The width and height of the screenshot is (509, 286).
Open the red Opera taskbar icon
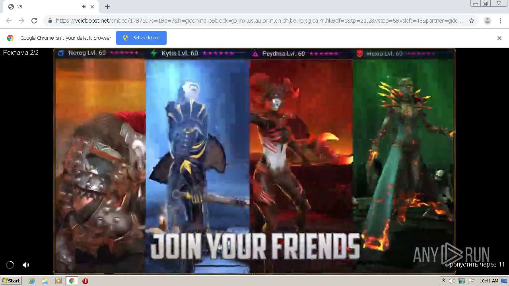[x=85, y=281]
